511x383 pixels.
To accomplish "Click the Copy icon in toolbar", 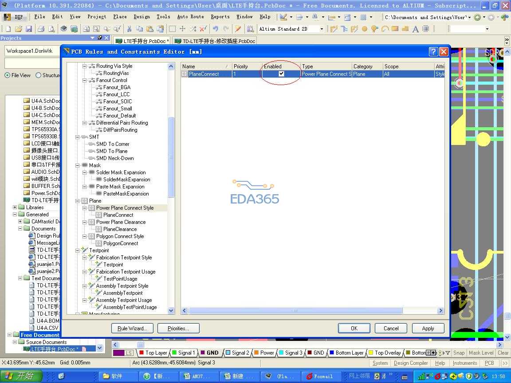I will pos(139,29).
